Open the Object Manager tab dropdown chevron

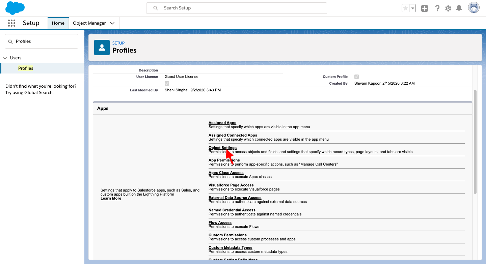pyautogui.click(x=112, y=23)
